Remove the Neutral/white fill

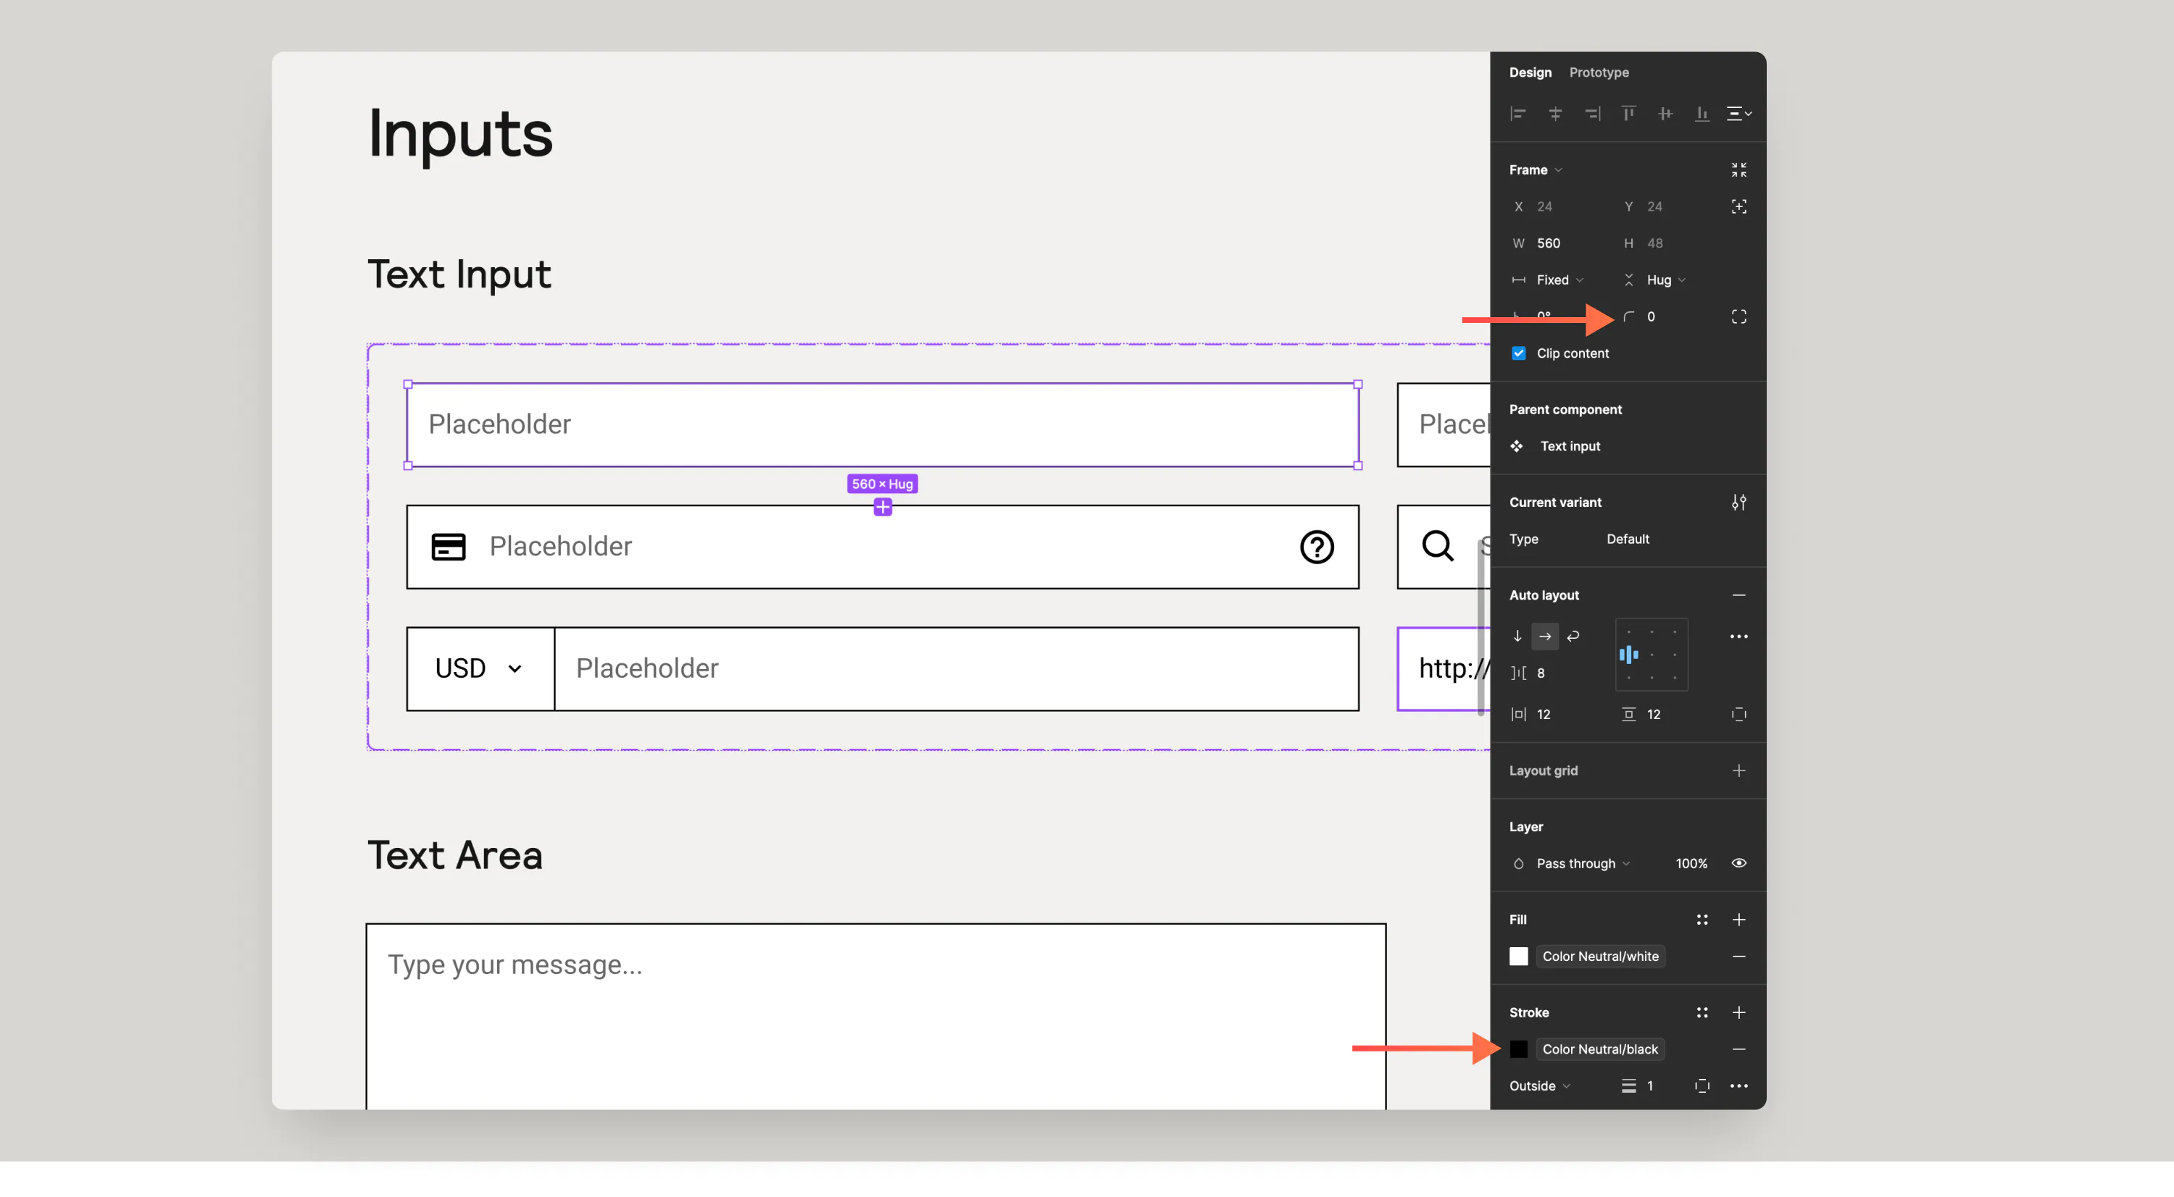click(1738, 957)
